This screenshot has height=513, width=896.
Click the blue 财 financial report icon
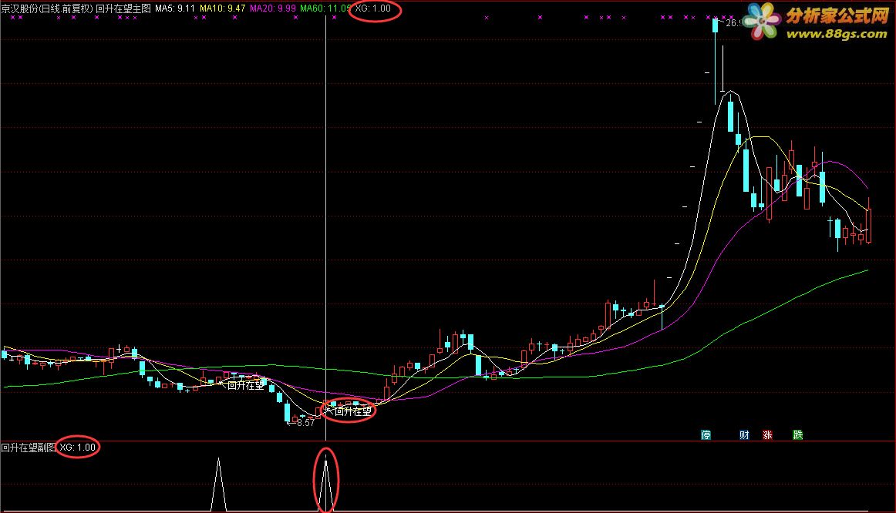(x=744, y=435)
